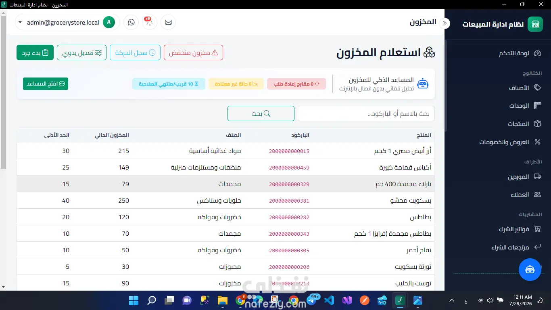The width and height of the screenshot is (551, 310).
Task: Open سجل الحركة movement log button
Action: tap(135, 52)
